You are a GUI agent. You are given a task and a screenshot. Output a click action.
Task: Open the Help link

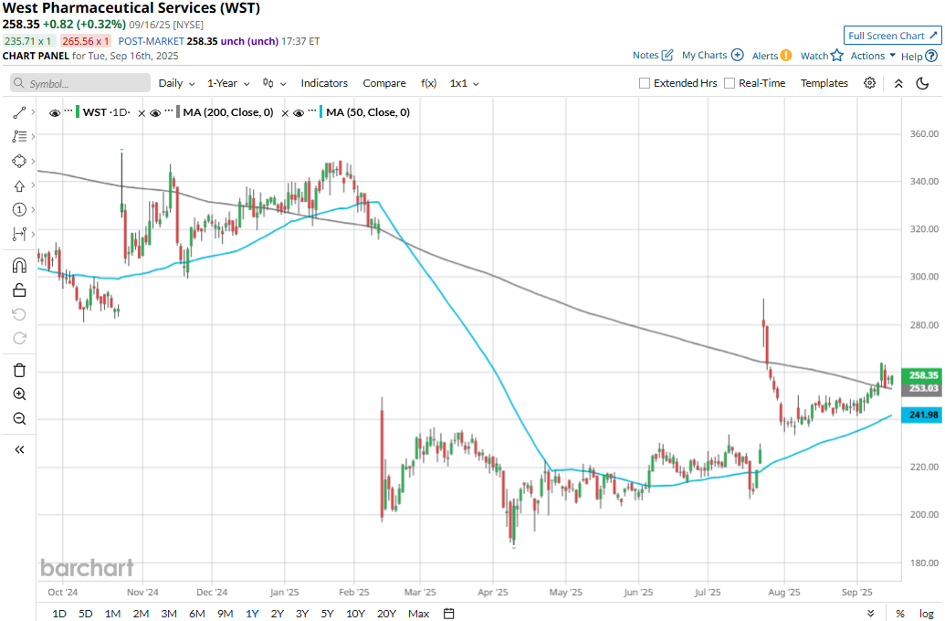(x=919, y=56)
